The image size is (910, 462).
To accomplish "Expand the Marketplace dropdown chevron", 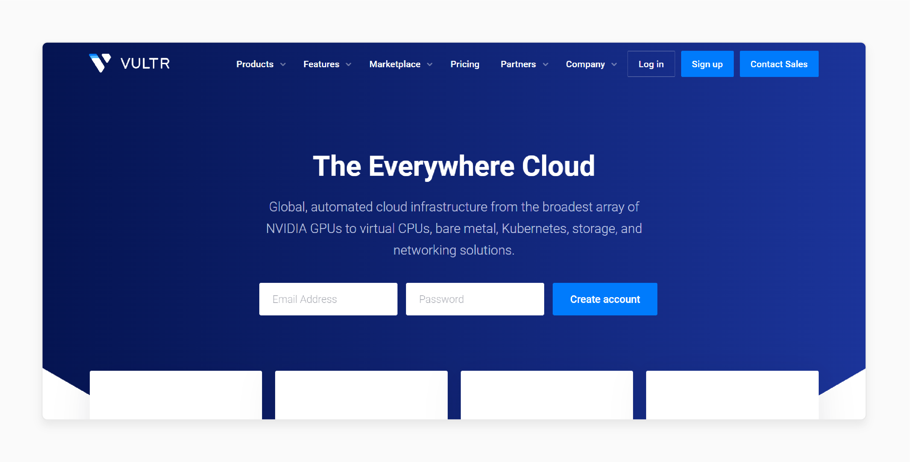I will 429,64.
